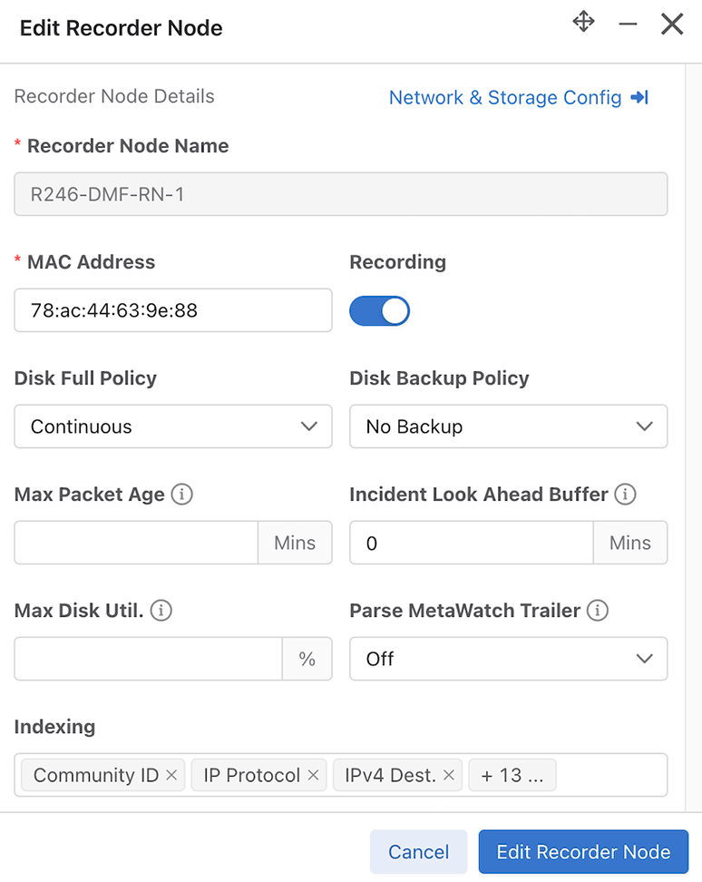Click the Max Packet Age input field
The width and height of the screenshot is (702, 882).
136,543
